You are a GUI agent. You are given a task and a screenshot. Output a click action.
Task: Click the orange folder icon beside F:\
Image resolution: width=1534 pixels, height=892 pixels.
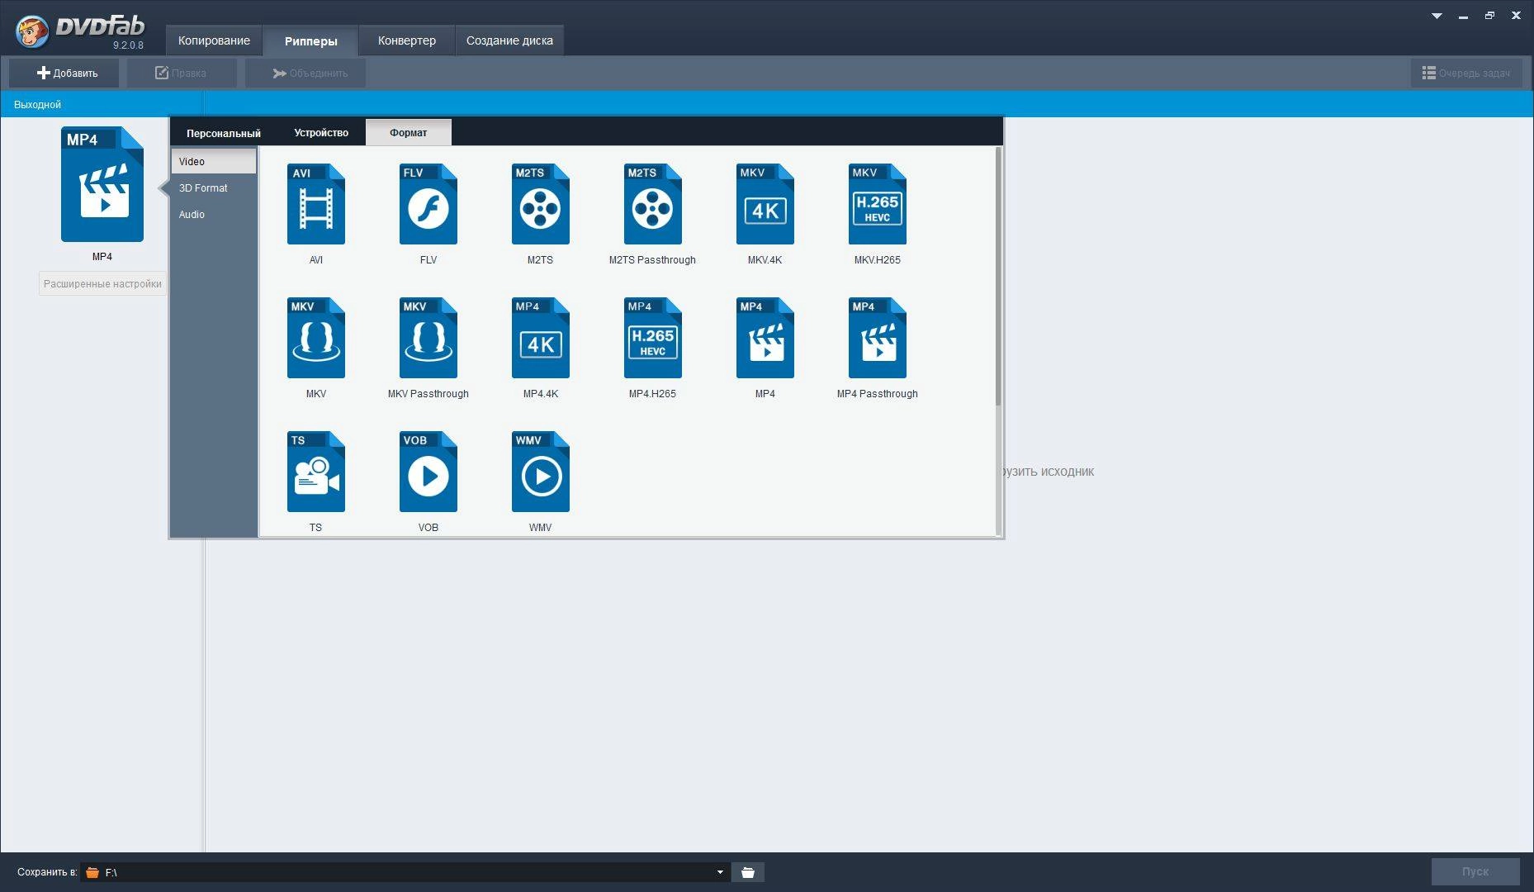(92, 872)
